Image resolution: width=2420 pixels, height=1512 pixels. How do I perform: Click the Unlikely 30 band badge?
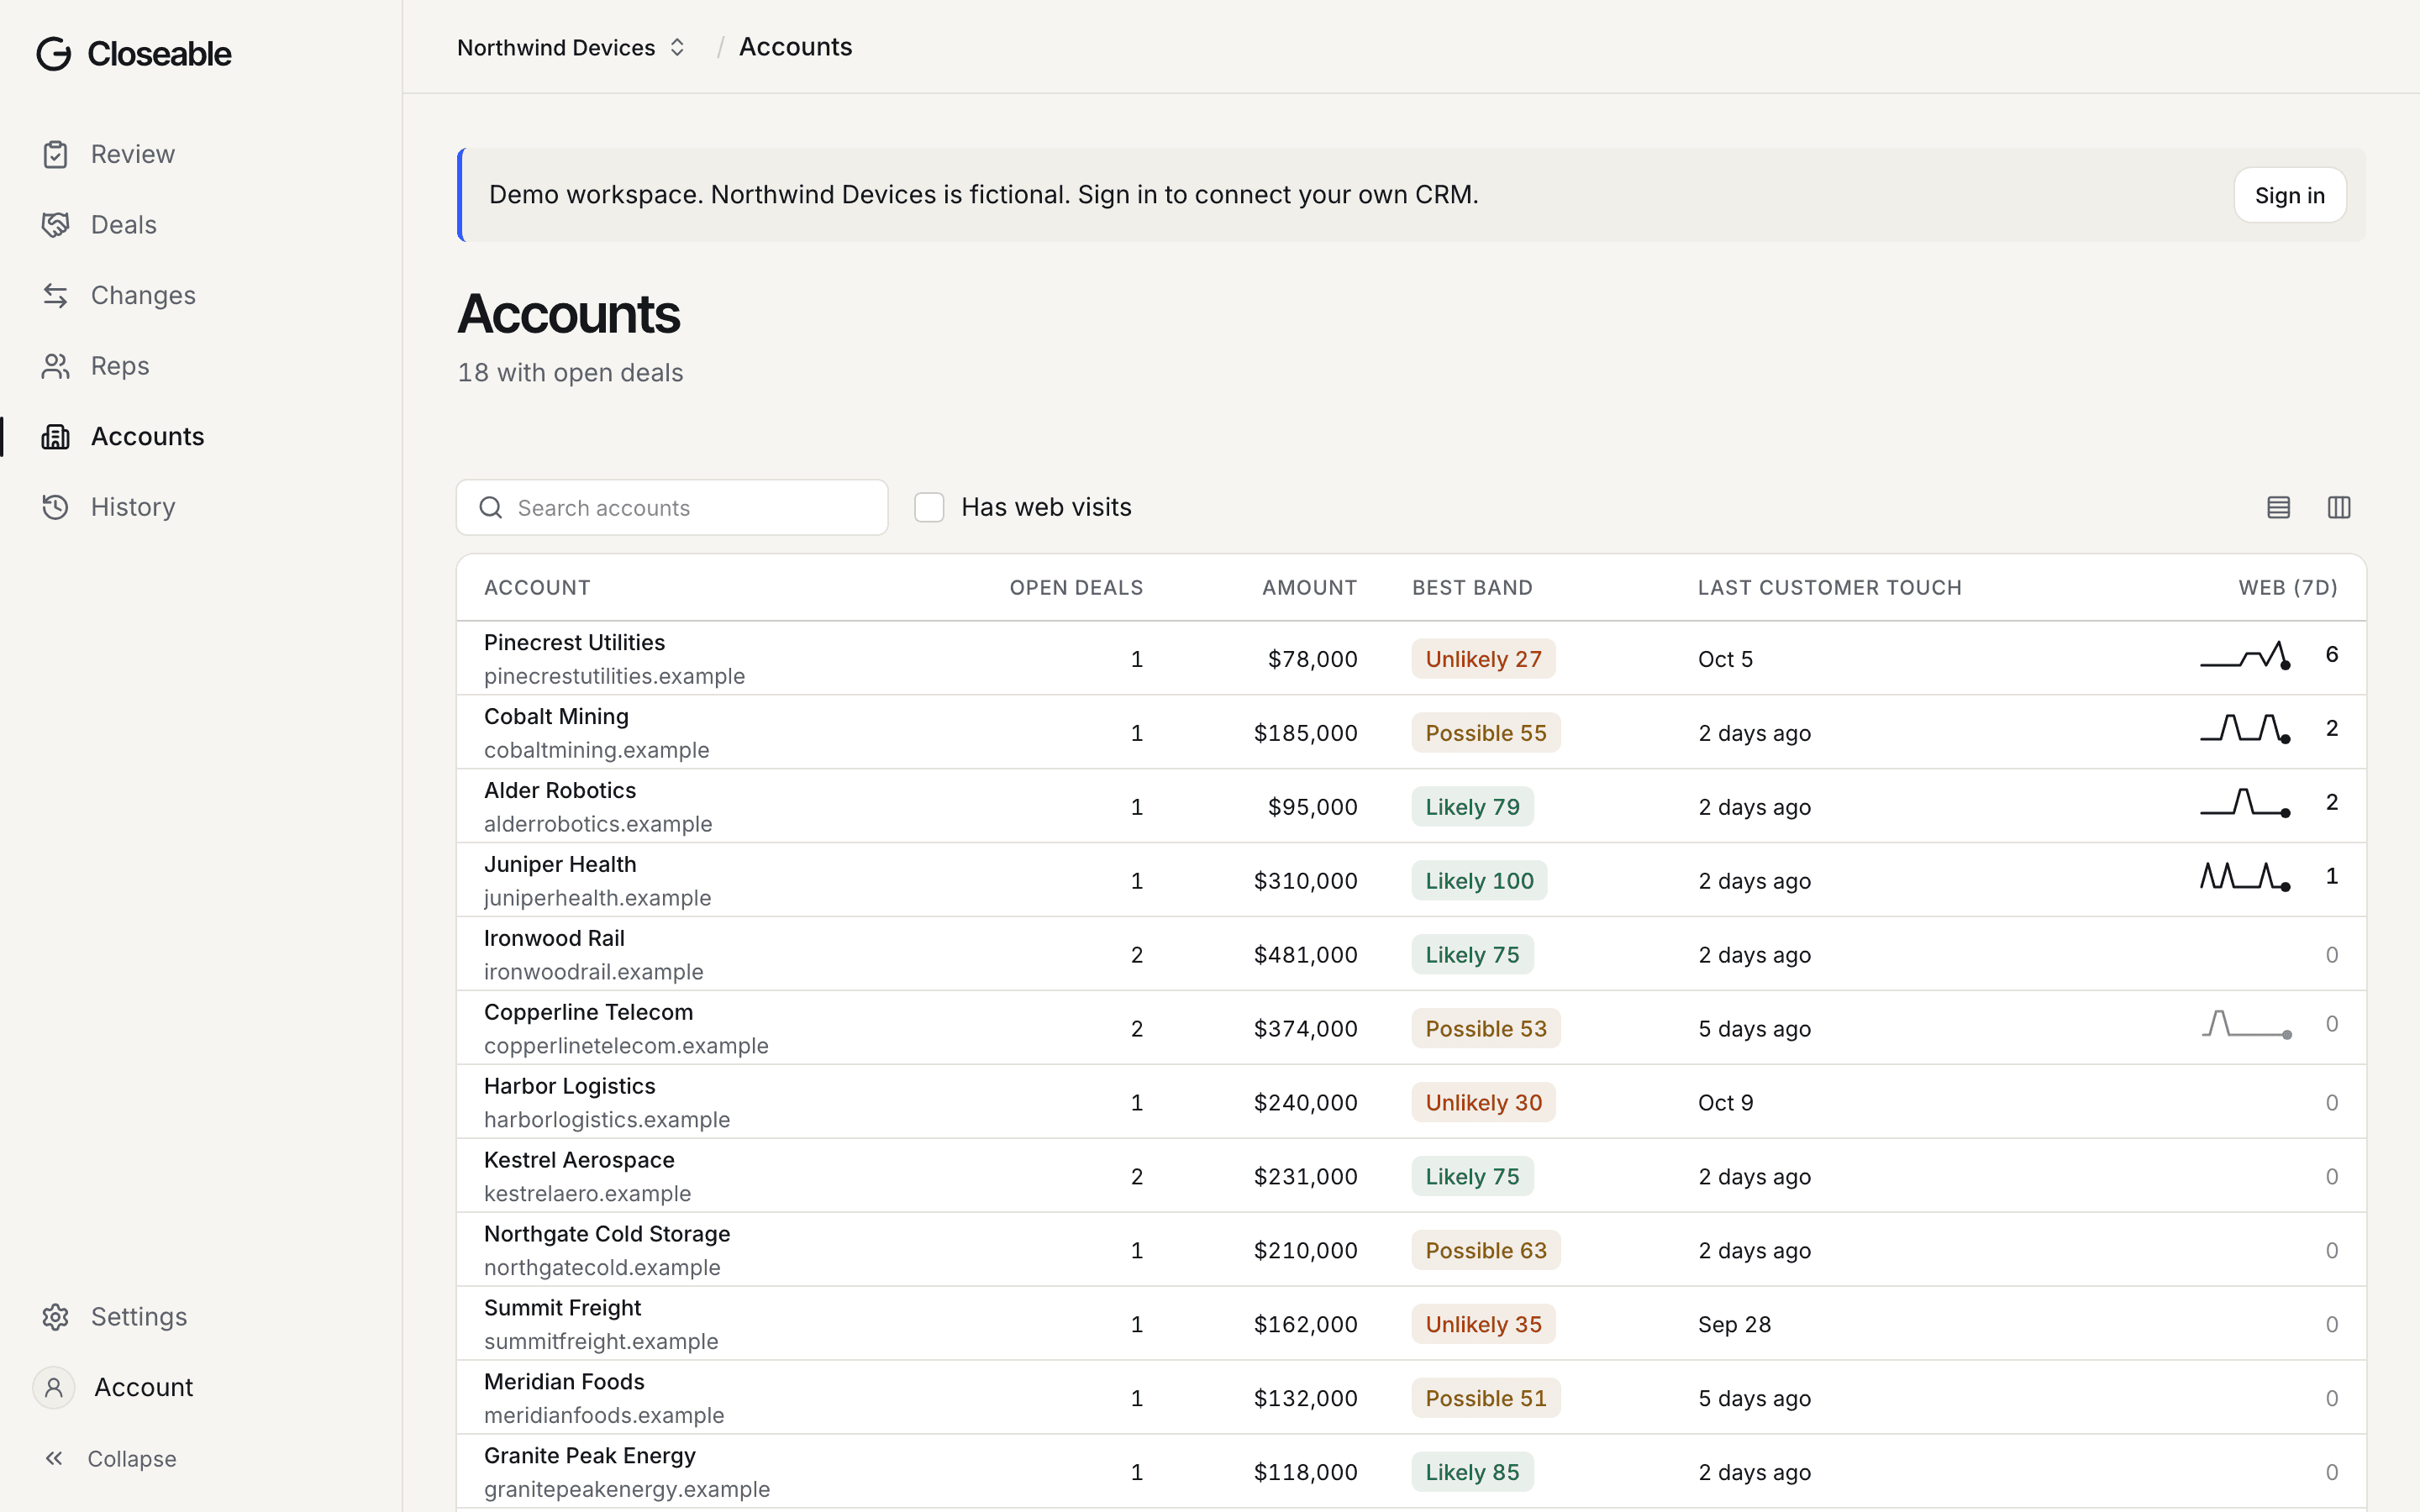[1483, 1104]
